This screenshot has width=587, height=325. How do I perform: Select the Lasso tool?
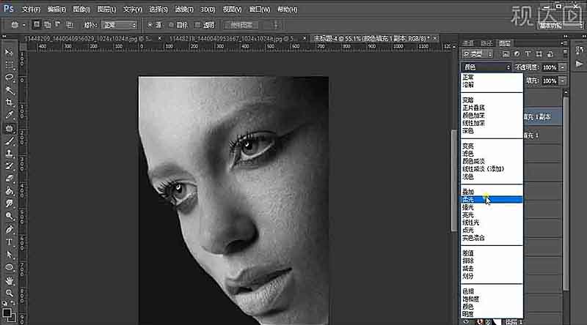pos(9,78)
